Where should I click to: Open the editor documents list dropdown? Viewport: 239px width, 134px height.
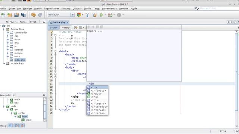tap(235, 22)
